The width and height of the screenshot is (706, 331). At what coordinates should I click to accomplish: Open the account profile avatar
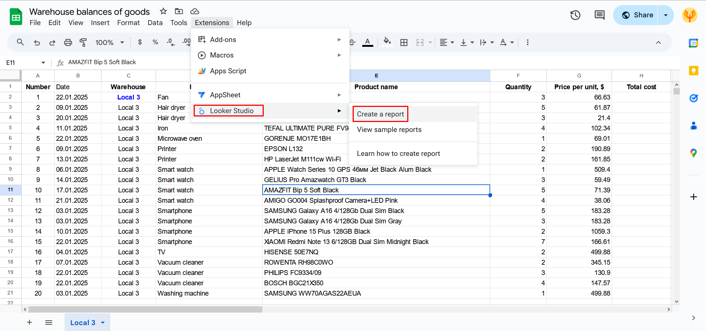pos(689,15)
